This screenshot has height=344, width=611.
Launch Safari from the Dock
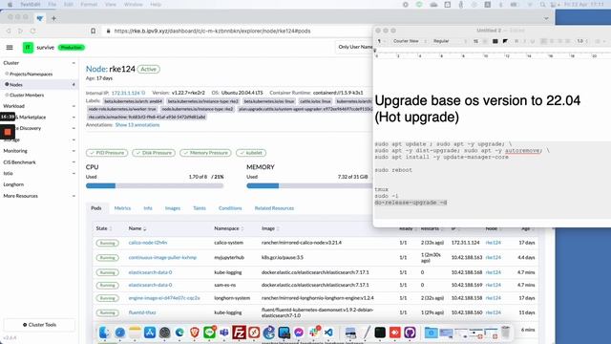click(x=120, y=333)
